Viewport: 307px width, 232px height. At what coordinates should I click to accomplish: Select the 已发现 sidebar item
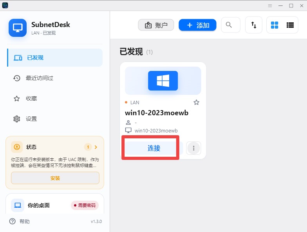click(x=55, y=58)
